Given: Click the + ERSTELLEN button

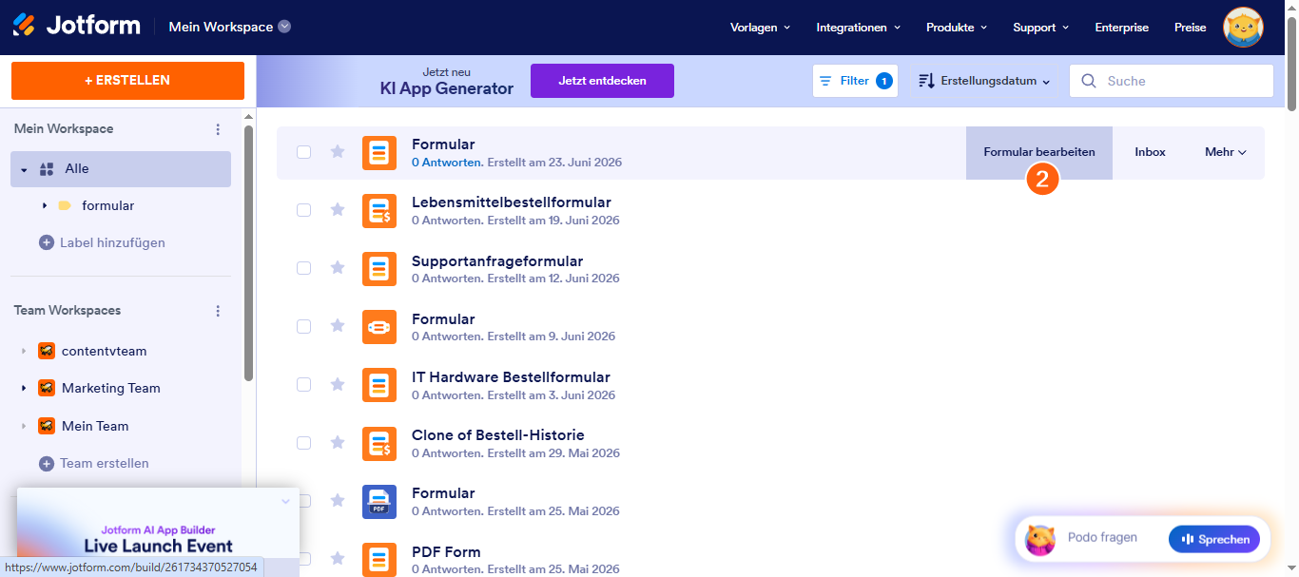Looking at the screenshot, I should pos(127,81).
